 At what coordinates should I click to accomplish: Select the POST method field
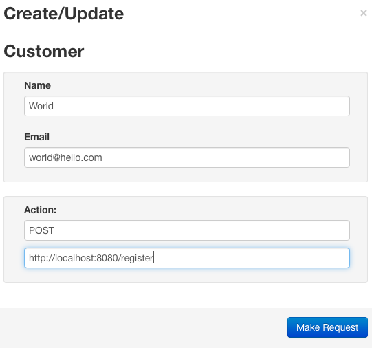click(x=187, y=230)
